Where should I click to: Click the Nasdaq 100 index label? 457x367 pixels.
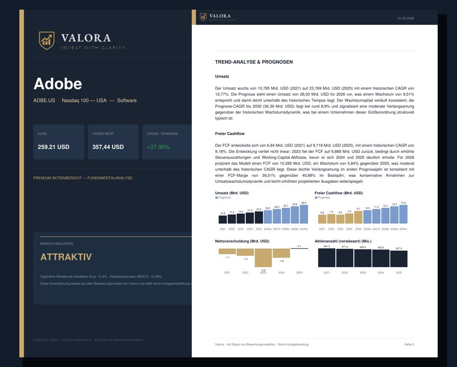pos(75,100)
